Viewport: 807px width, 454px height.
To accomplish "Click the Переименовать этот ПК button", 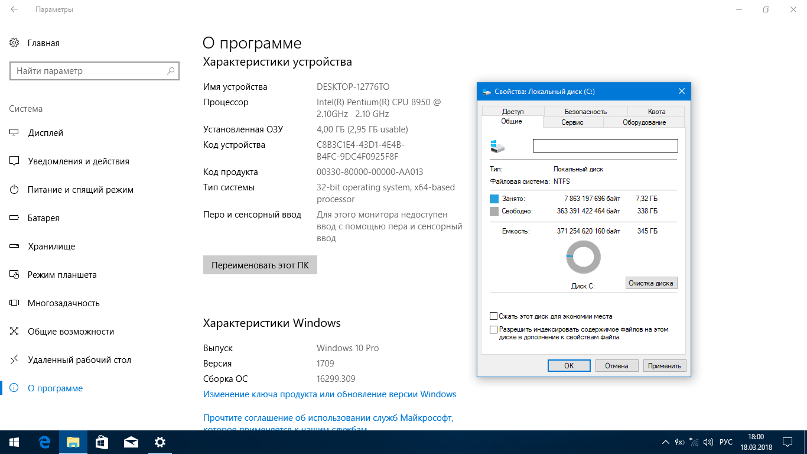I will pyautogui.click(x=260, y=265).
